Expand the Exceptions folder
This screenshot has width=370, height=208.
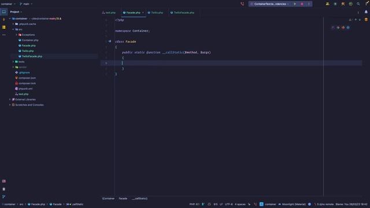(x=16, y=35)
